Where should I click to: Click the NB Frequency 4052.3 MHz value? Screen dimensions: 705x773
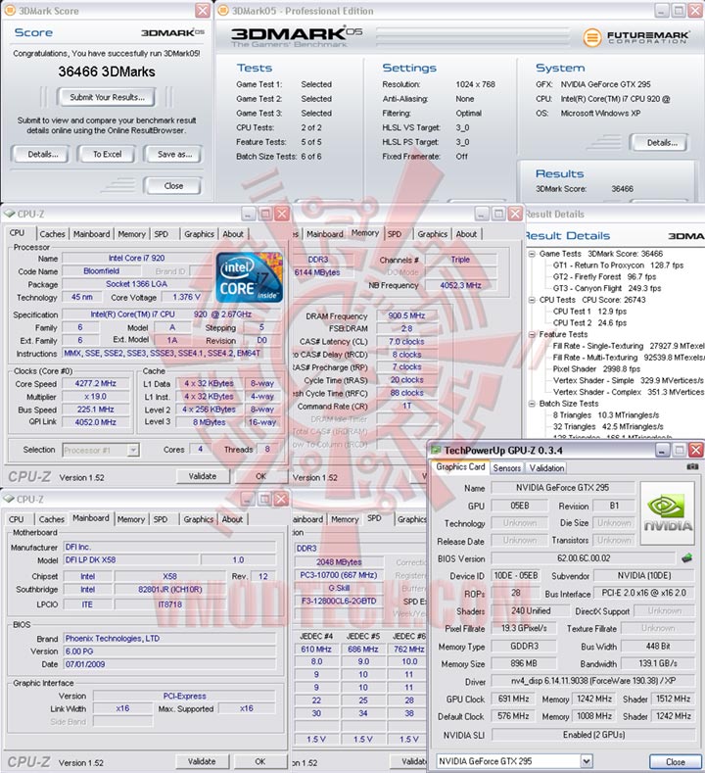coord(460,285)
